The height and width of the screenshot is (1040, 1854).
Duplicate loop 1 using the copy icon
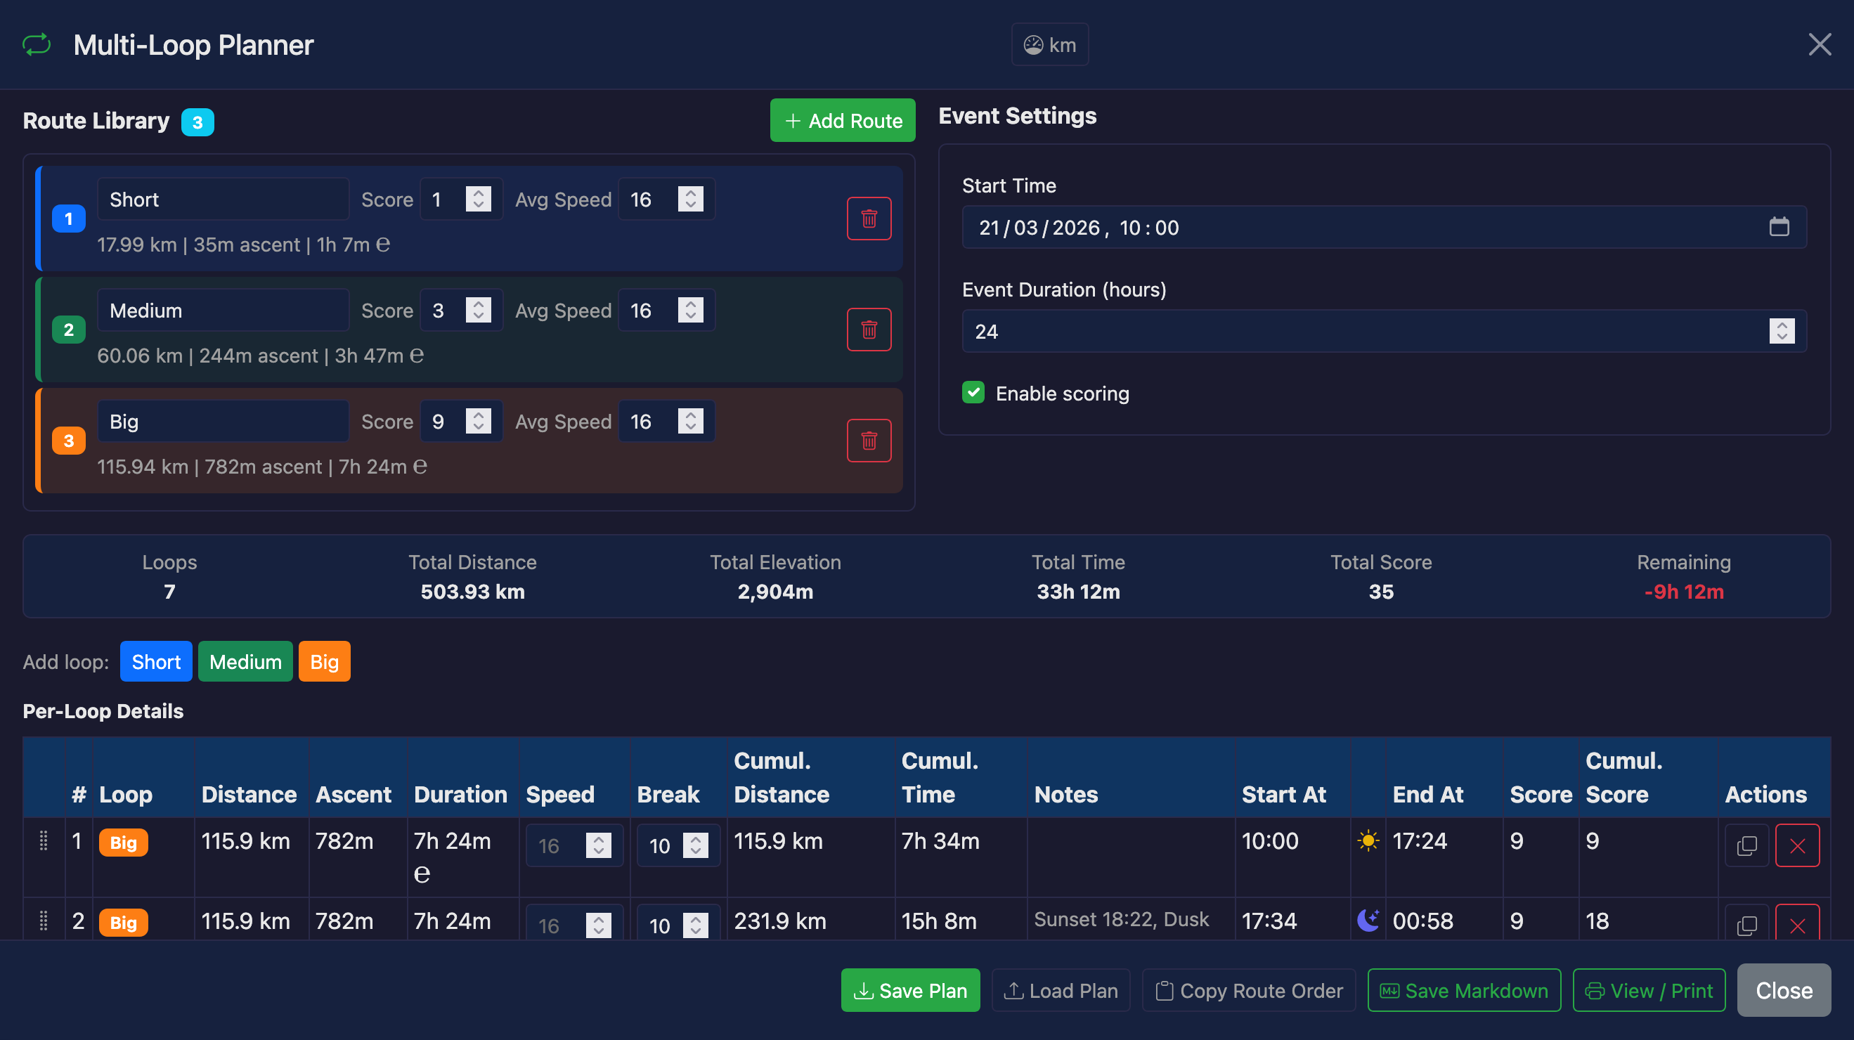click(1747, 845)
